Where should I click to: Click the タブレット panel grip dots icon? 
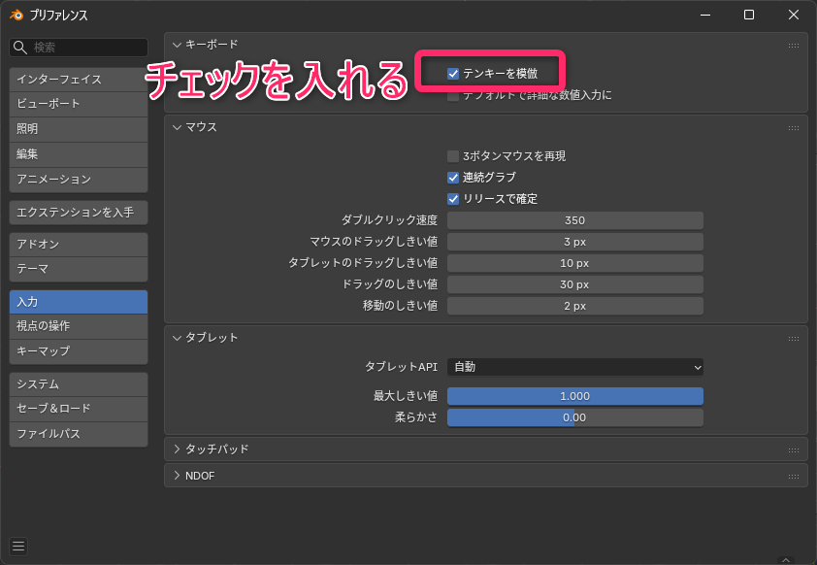tap(794, 338)
